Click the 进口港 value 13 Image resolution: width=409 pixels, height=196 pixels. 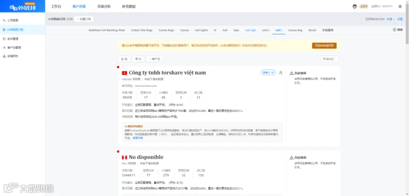pyautogui.click(x=198, y=97)
